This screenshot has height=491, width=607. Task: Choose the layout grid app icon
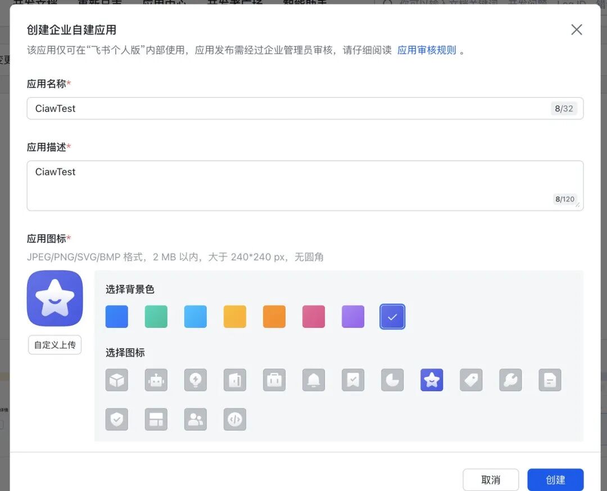tap(156, 420)
